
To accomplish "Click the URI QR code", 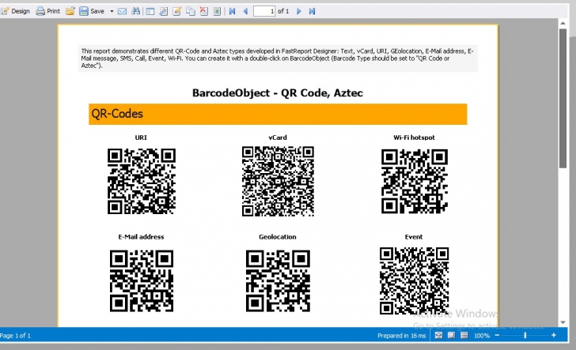I will pyautogui.click(x=142, y=181).
